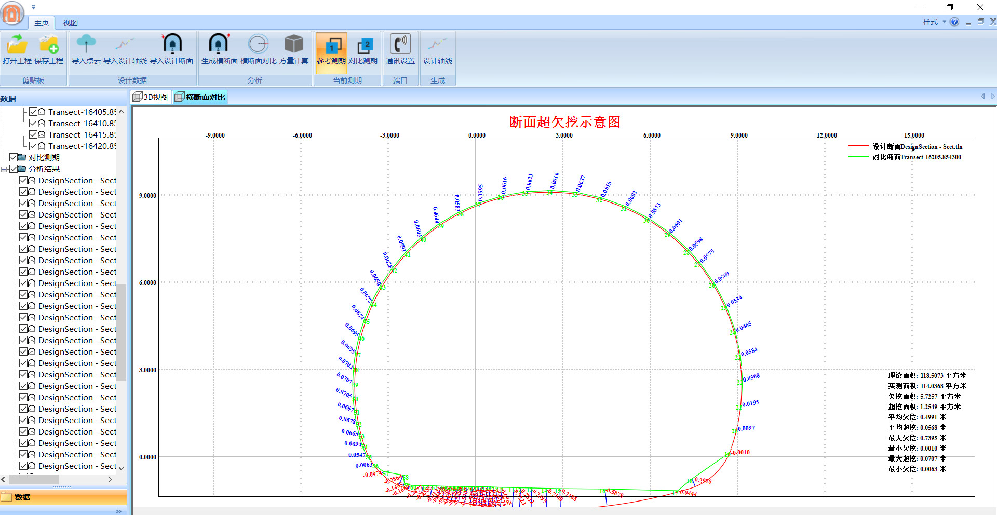This screenshot has height=515, width=997.
Task: Open the help question mark icon
Action: (954, 22)
